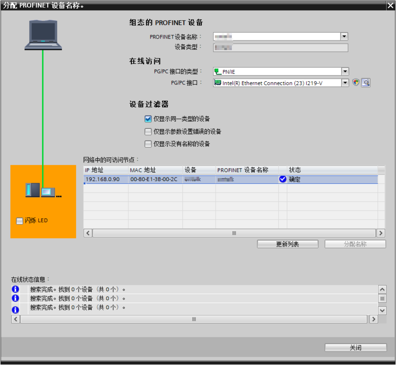The height and width of the screenshot is (365, 396).
Task: Enable 仅显示没有名称的设备 checkbox
Action: 148,144
